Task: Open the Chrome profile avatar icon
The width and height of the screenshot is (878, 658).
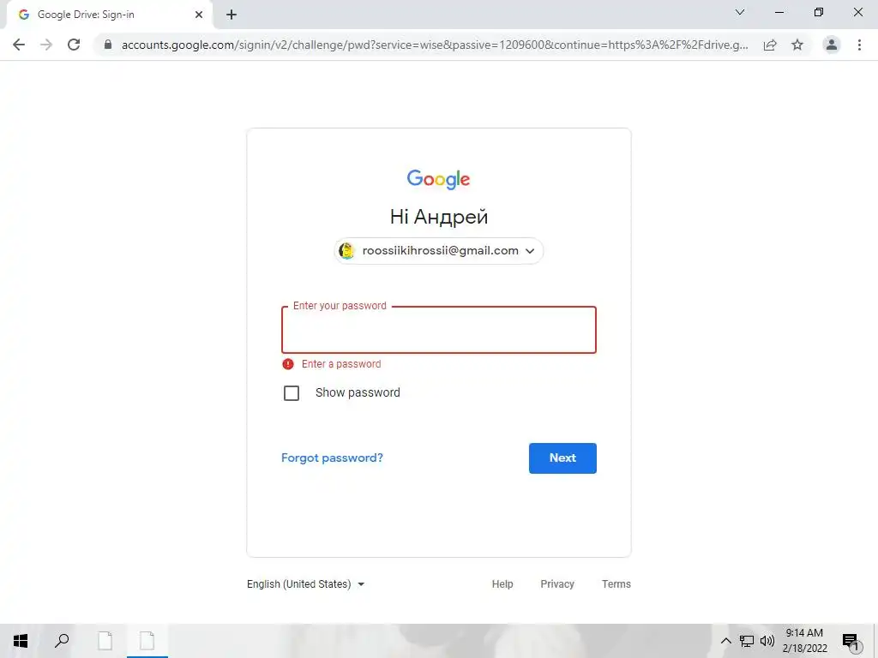Action: pos(832,45)
